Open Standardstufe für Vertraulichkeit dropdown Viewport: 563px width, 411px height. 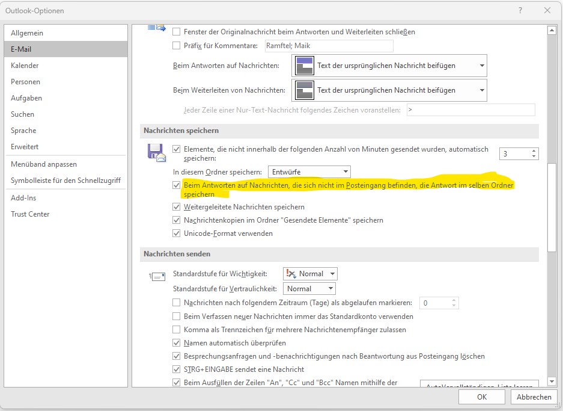coord(309,289)
